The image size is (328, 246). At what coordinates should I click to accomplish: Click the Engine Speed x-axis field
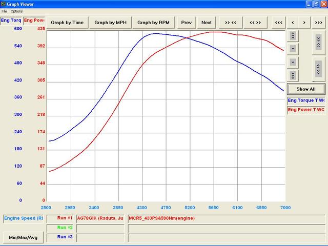pos(23,219)
